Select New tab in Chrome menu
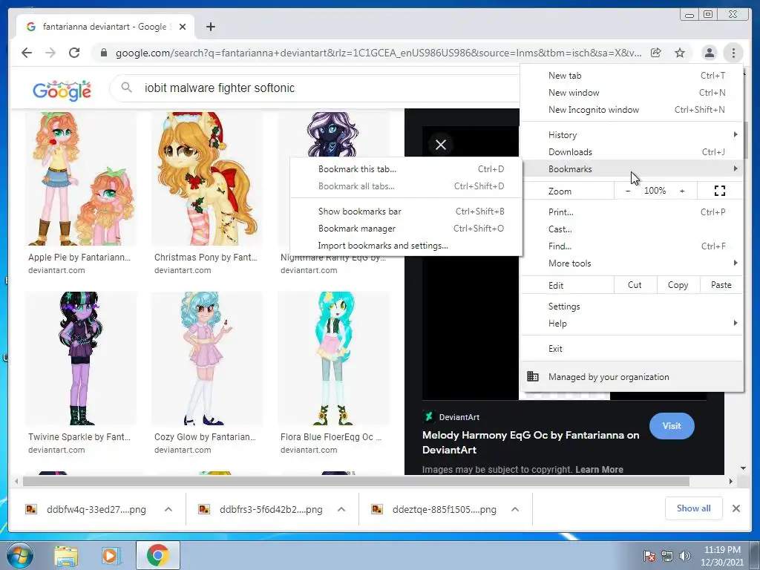The image size is (760, 570). pos(632,76)
